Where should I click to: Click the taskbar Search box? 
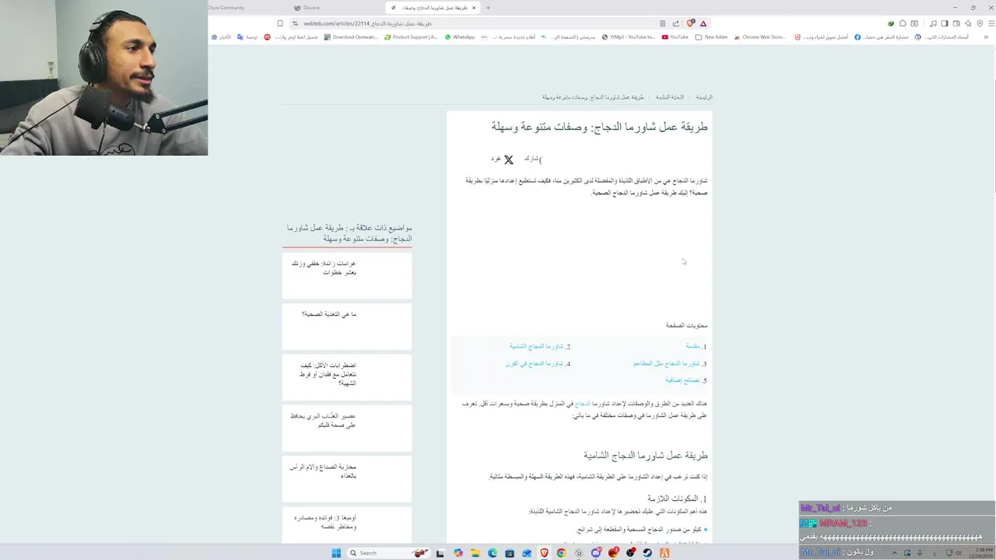[x=388, y=553]
